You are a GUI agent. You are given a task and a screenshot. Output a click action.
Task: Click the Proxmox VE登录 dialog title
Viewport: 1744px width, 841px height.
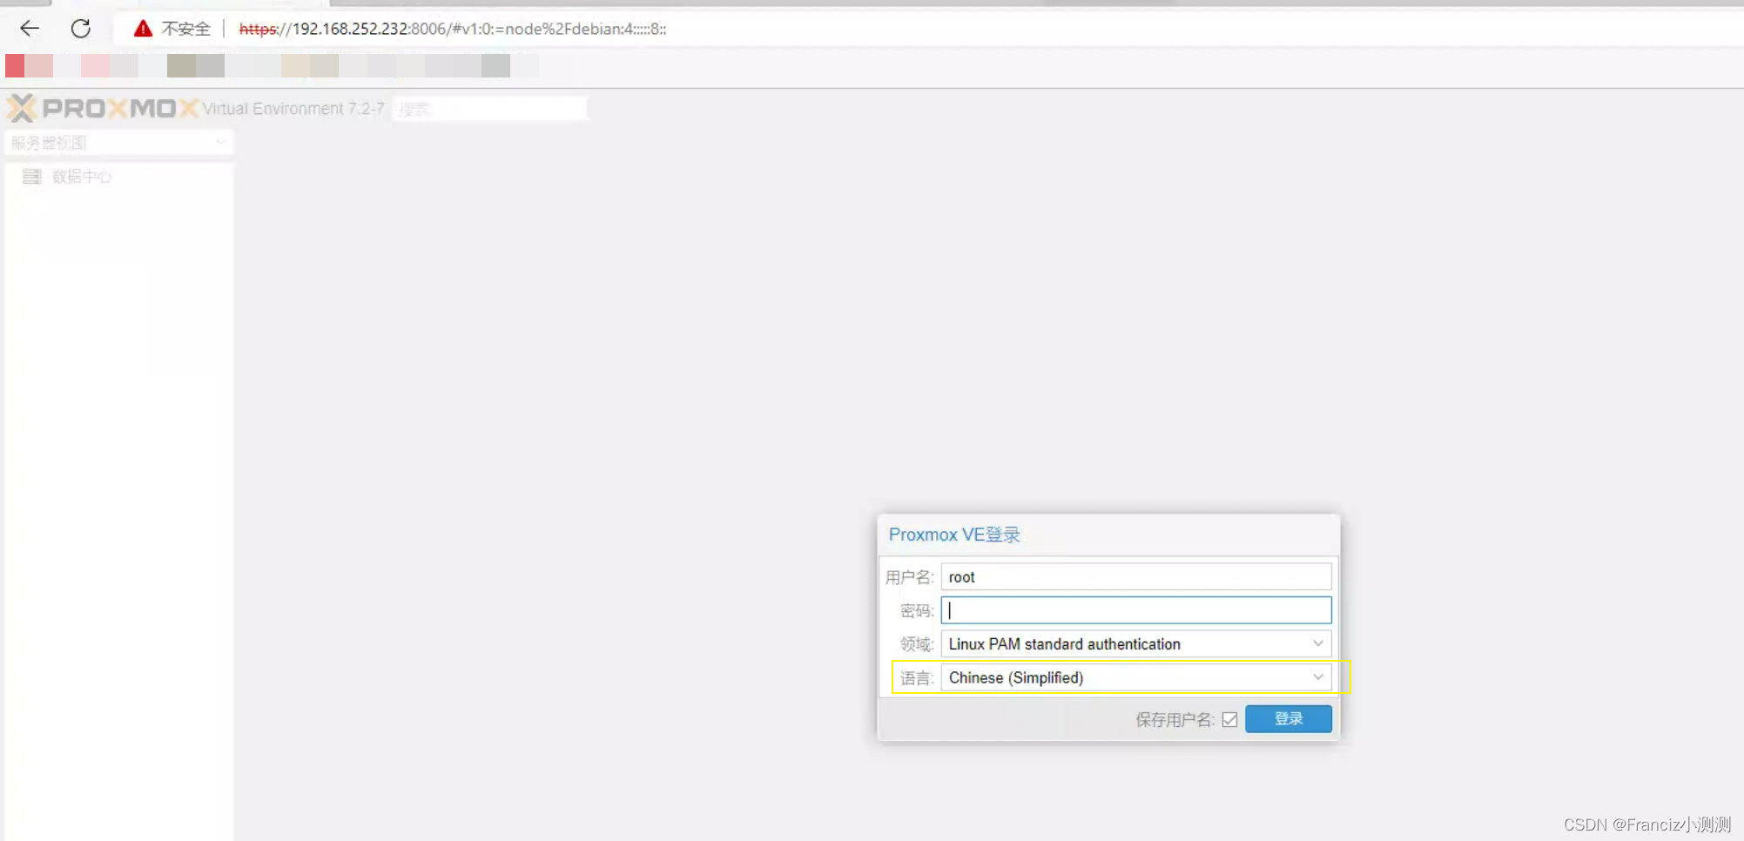953,535
